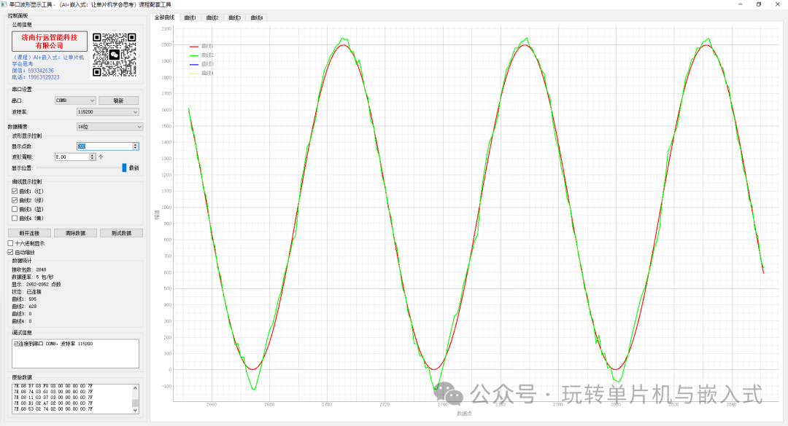Open the 波特率 115200 dropdown

point(107,112)
